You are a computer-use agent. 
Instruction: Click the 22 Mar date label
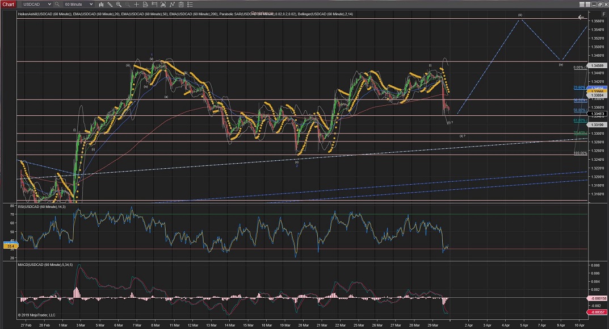(340, 325)
